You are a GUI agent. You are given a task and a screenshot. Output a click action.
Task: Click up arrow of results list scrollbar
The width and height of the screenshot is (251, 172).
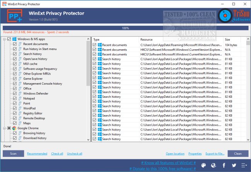(x=248, y=39)
